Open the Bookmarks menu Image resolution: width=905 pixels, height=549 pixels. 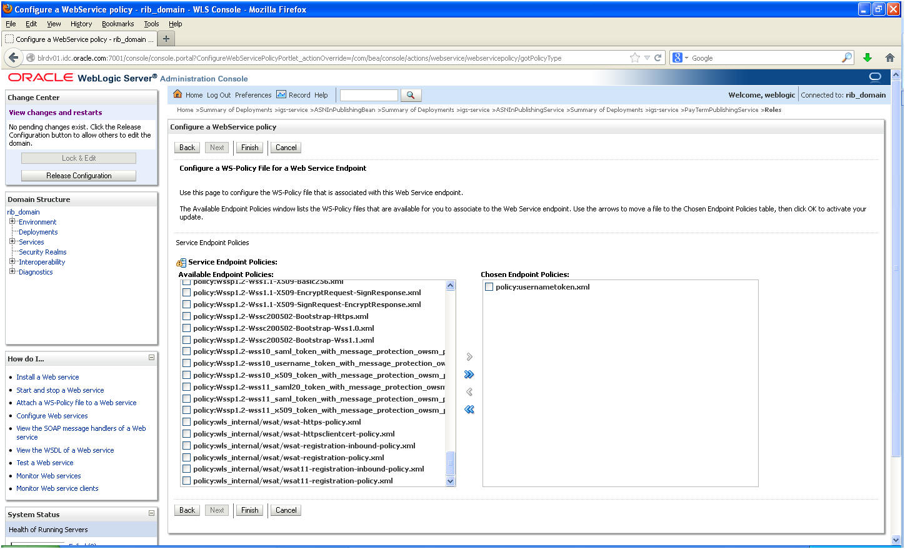pos(118,24)
